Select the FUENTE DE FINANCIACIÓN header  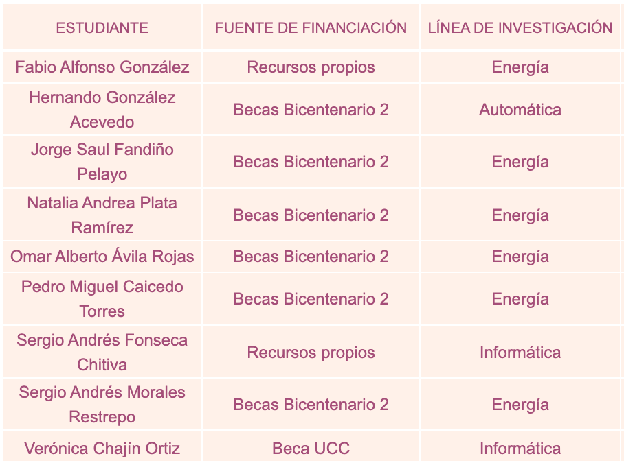pyautogui.click(x=311, y=27)
